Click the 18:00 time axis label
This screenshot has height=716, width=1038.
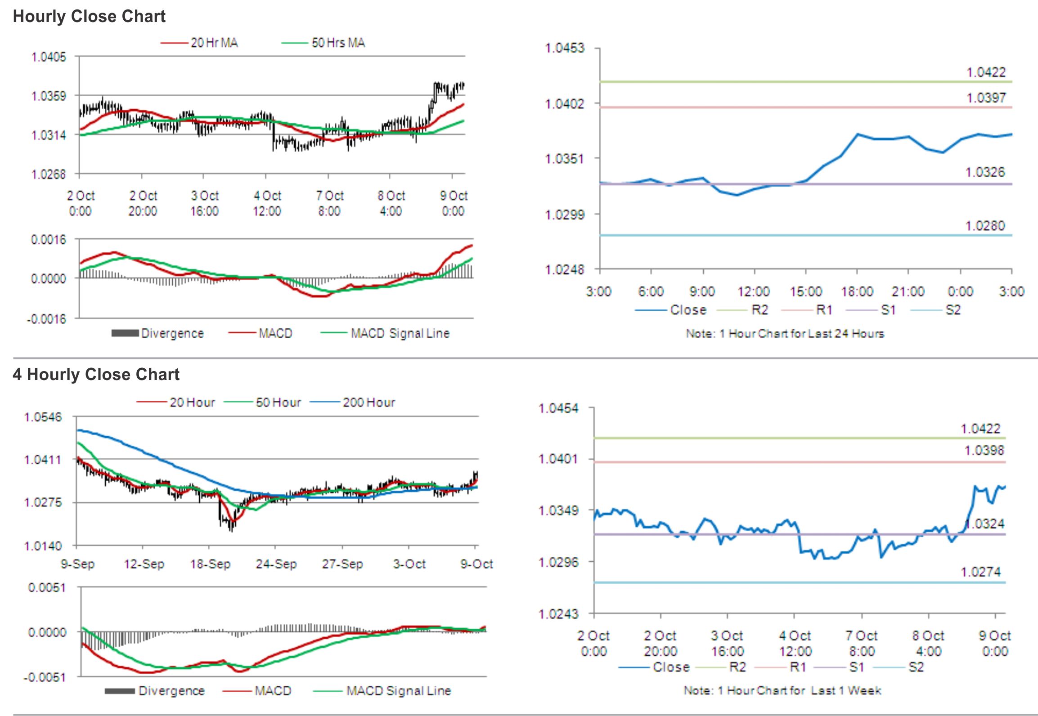857,291
